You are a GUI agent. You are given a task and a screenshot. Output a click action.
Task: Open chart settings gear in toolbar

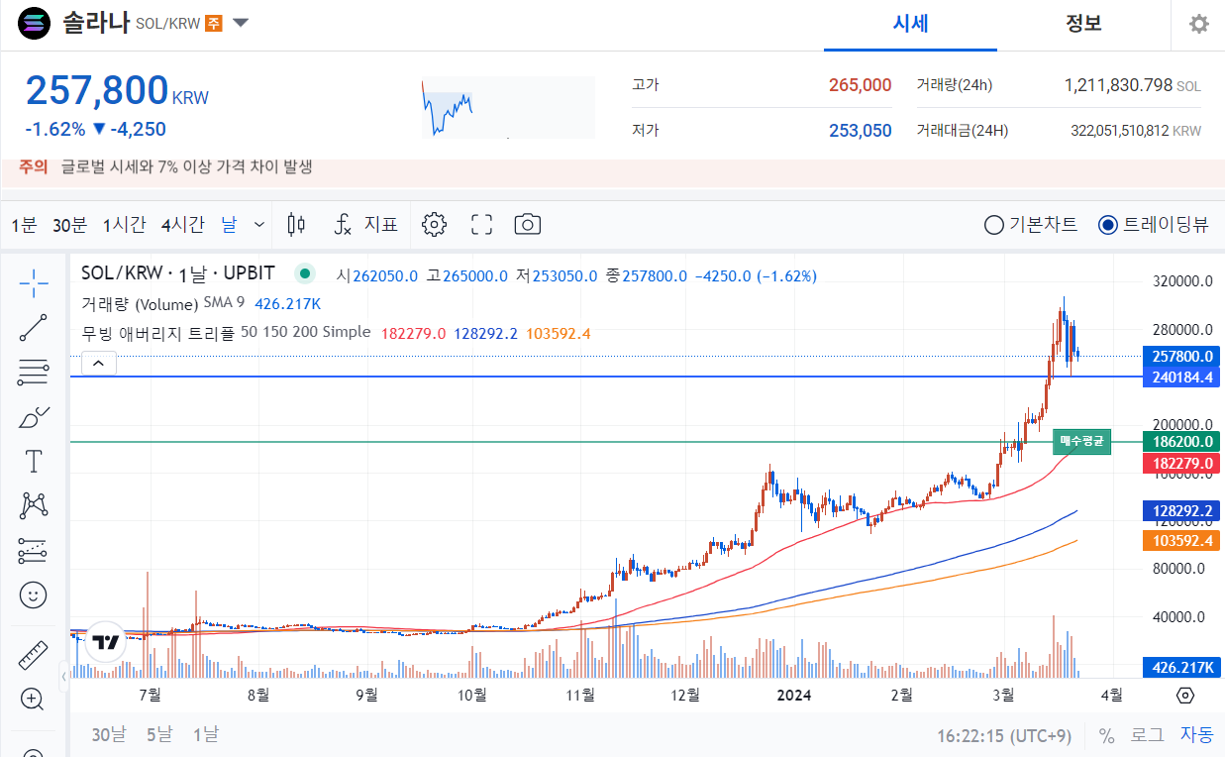[434, 225]
